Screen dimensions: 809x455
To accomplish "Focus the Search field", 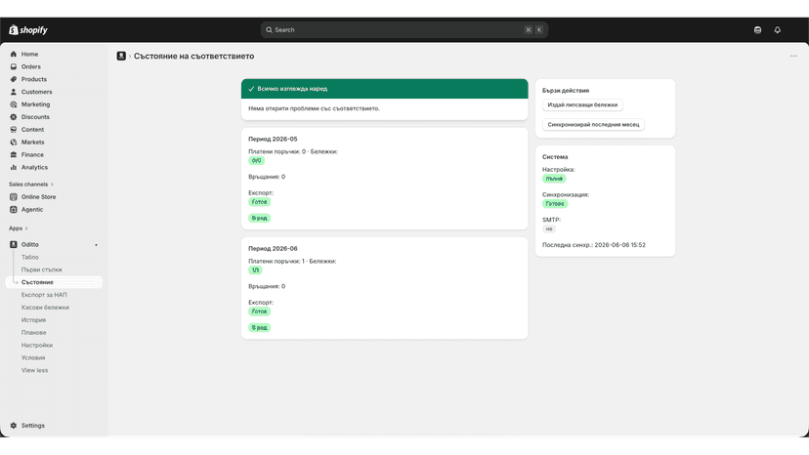I will (x=404, y=30).
